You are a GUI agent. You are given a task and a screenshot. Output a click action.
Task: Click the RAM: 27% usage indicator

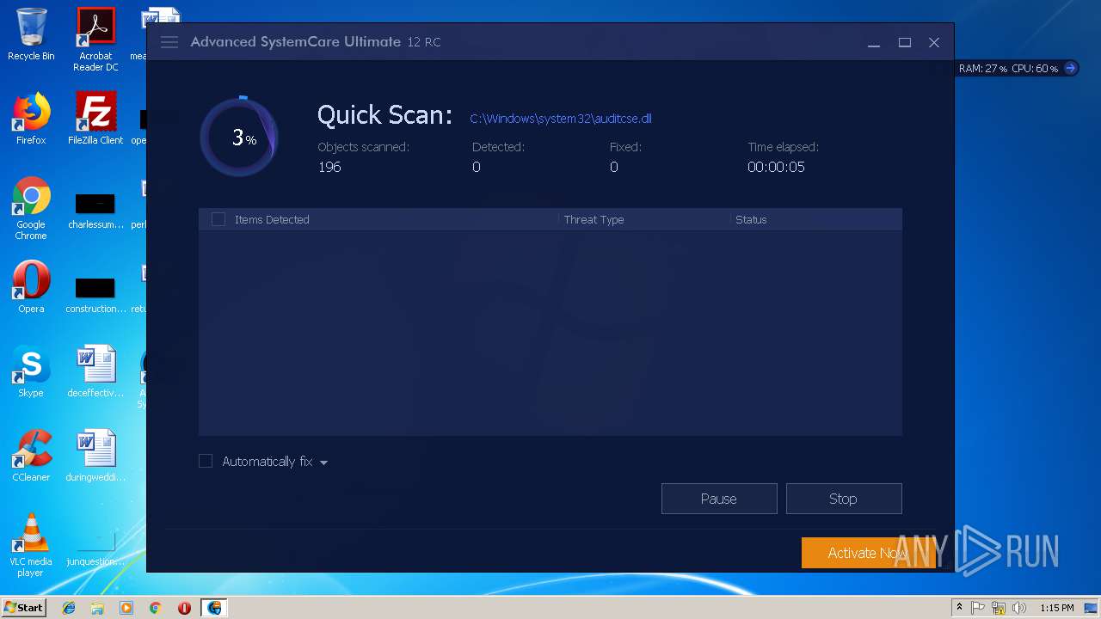(x=983, y=69)
